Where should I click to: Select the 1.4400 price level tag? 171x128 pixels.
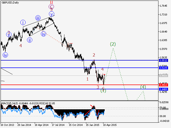pyautogui.click(x=163, y=89)
